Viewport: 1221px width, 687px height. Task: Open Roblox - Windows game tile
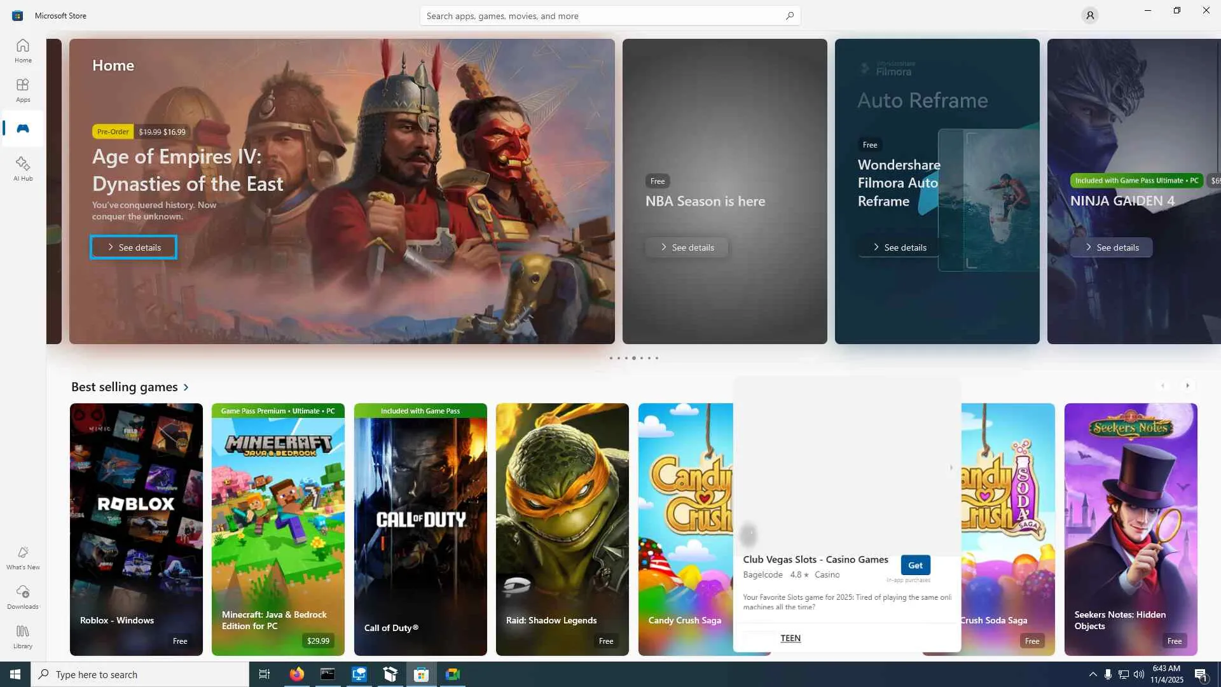(x=136, y=529)
